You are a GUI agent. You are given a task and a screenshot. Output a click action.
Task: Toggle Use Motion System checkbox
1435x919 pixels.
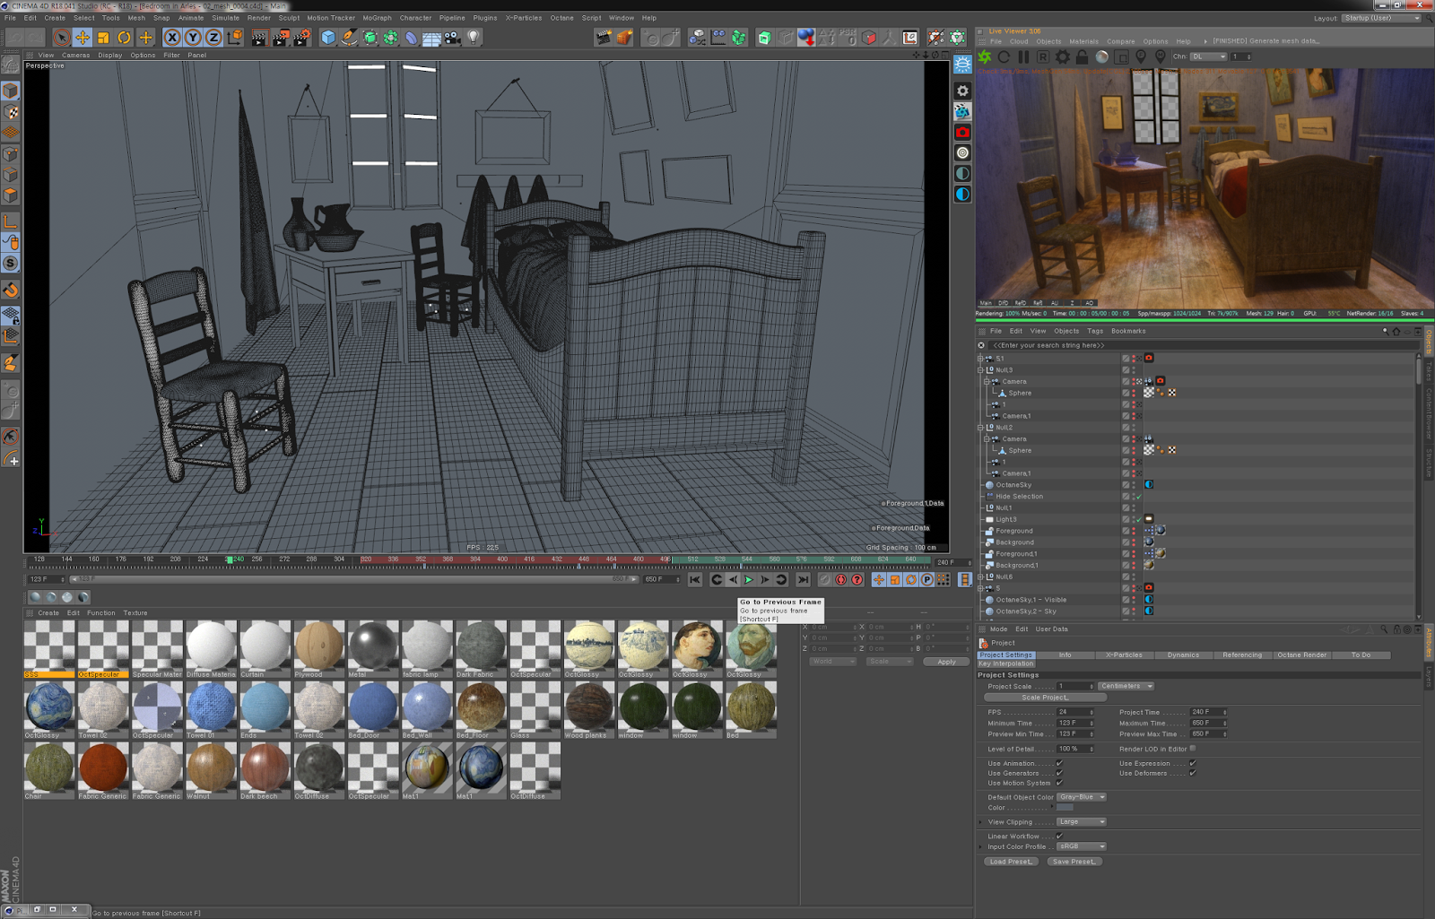[x=1059, y=783]
